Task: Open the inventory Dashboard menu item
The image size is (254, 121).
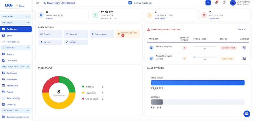Action: point(16,29)
